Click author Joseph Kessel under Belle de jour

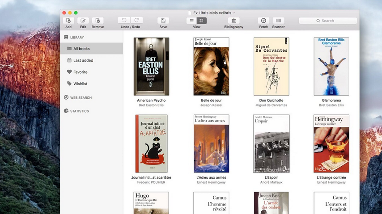[211, 105]
